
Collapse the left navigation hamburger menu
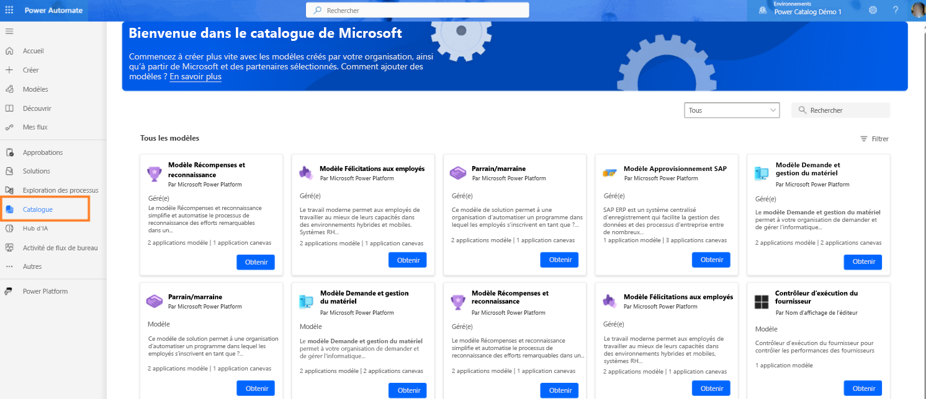coord(9,31)
